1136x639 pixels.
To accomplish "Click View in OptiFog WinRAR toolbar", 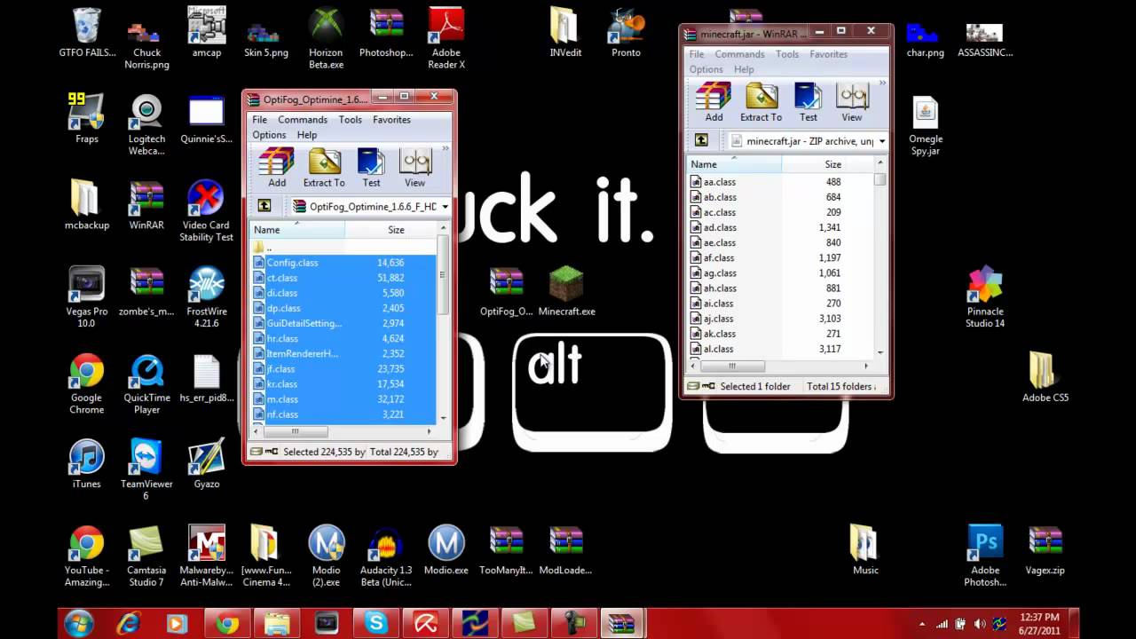I will coord(414,168).
